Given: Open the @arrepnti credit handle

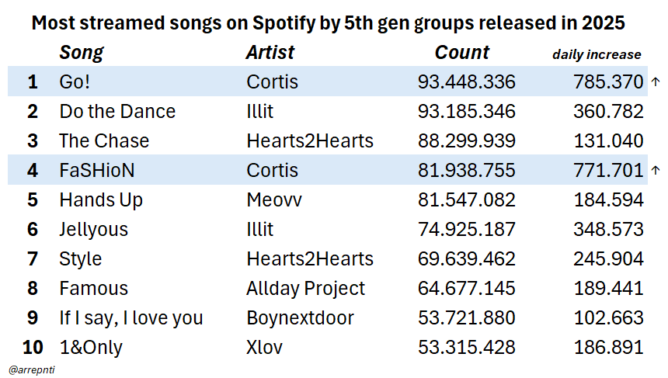Looking at the screenshot, I should pos(31,369).
